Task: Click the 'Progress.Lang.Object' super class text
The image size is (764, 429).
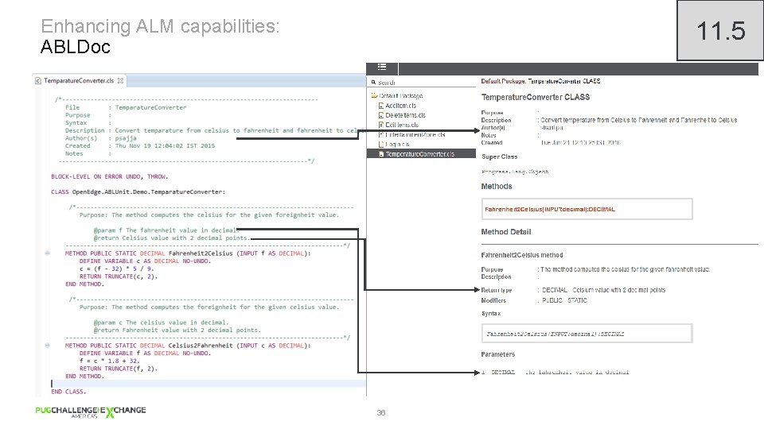Action: click(515, 172)
